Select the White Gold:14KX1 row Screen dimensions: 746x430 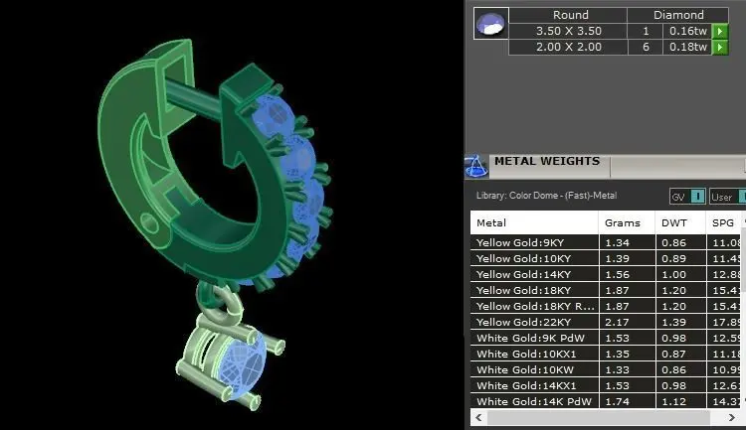click(606, 386)
